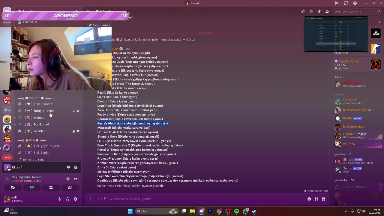Open stream options next to Ekran 1
Screen dimensions: 384x216
76,167
